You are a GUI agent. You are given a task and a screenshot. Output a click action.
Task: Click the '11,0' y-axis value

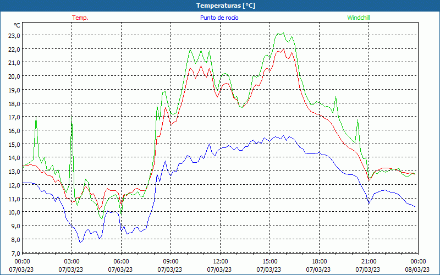[x=15, y=199]
